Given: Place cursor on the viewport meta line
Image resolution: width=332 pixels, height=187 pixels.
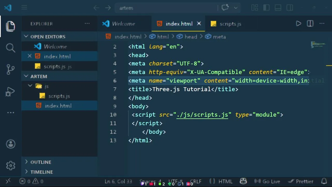Looking at the screenshot, I should [219, 81].
